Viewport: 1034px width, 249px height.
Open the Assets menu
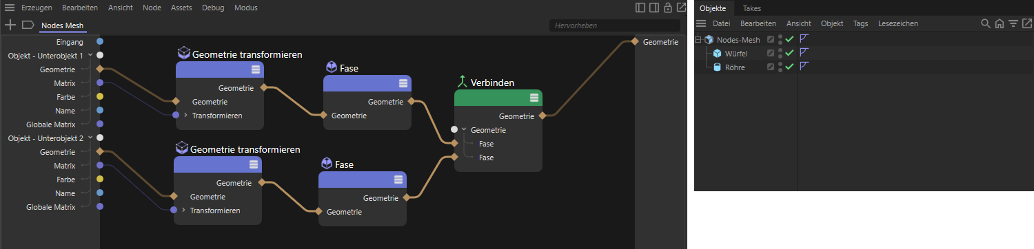[181, 8]
